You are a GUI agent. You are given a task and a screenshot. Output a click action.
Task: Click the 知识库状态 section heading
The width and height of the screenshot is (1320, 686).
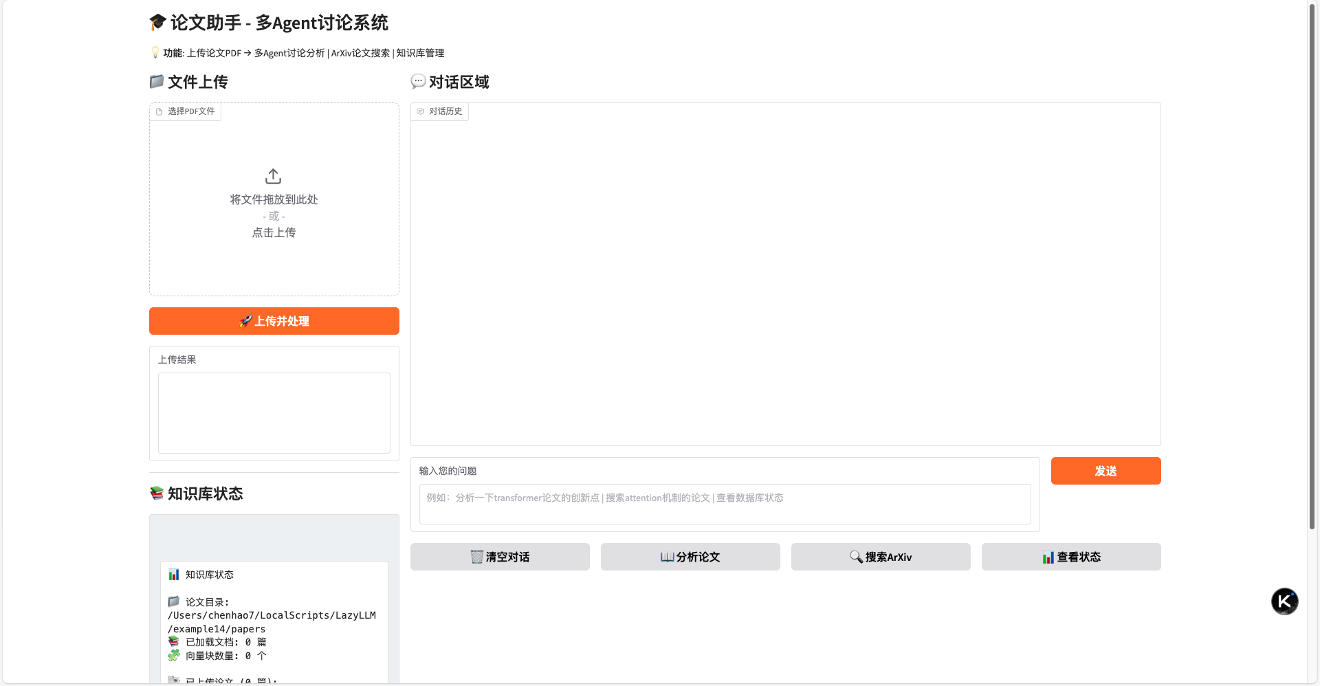point(197,494)
